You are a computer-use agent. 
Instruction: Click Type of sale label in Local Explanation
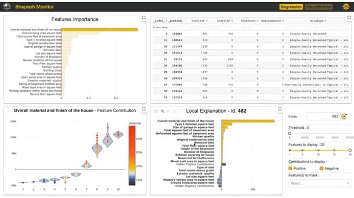click(205, 168)
